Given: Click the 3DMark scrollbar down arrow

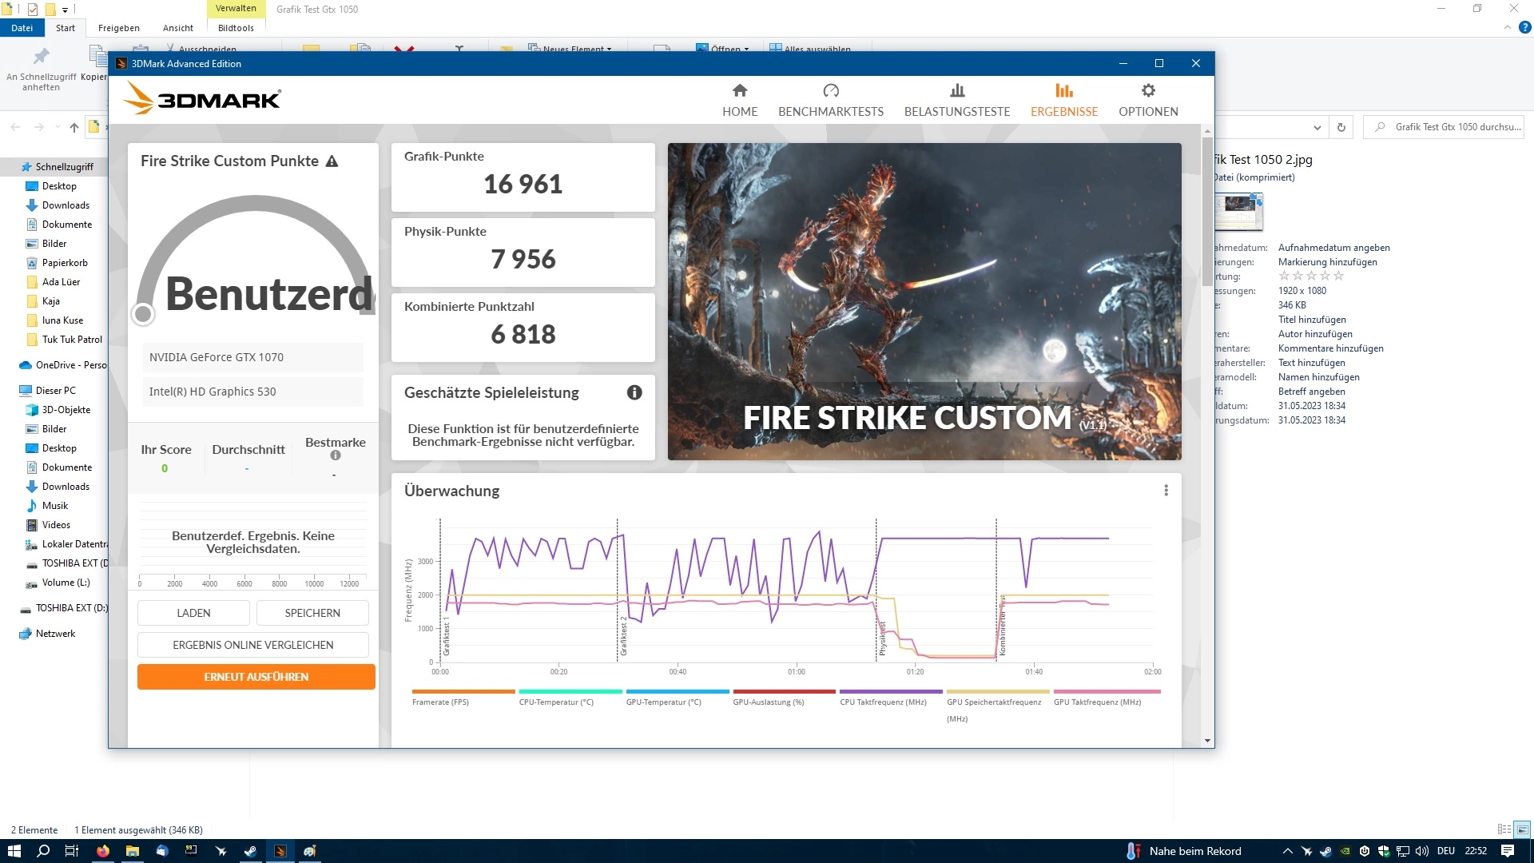Looking at the screenshot, I should [x=1207, y=741].
